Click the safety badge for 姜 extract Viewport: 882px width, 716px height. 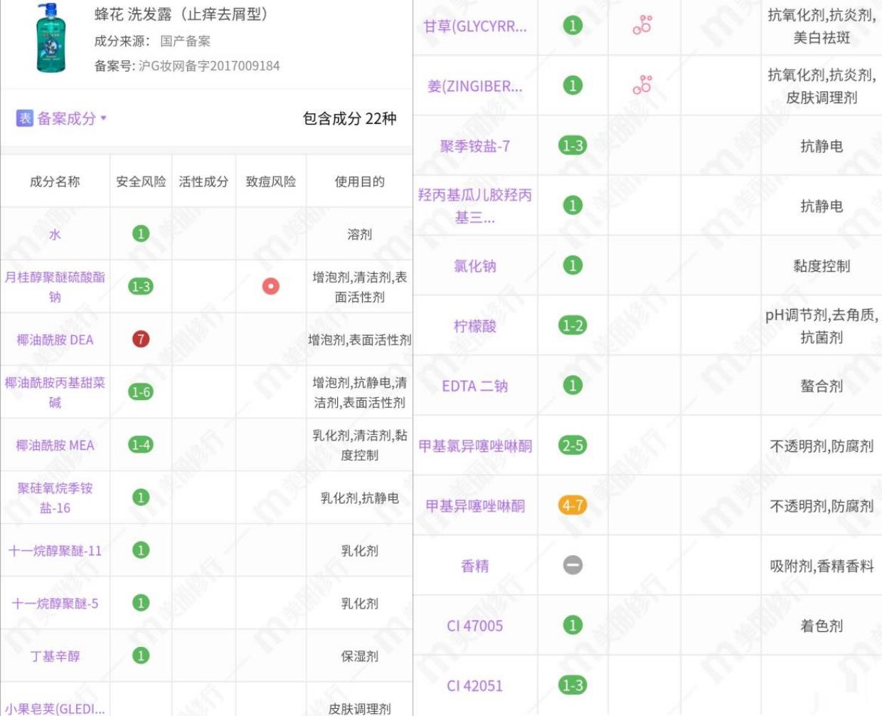coord(573,85)
